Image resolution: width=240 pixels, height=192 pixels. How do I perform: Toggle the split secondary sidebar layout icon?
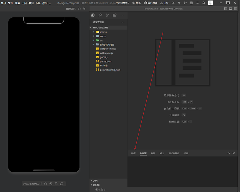coord(235,9)
